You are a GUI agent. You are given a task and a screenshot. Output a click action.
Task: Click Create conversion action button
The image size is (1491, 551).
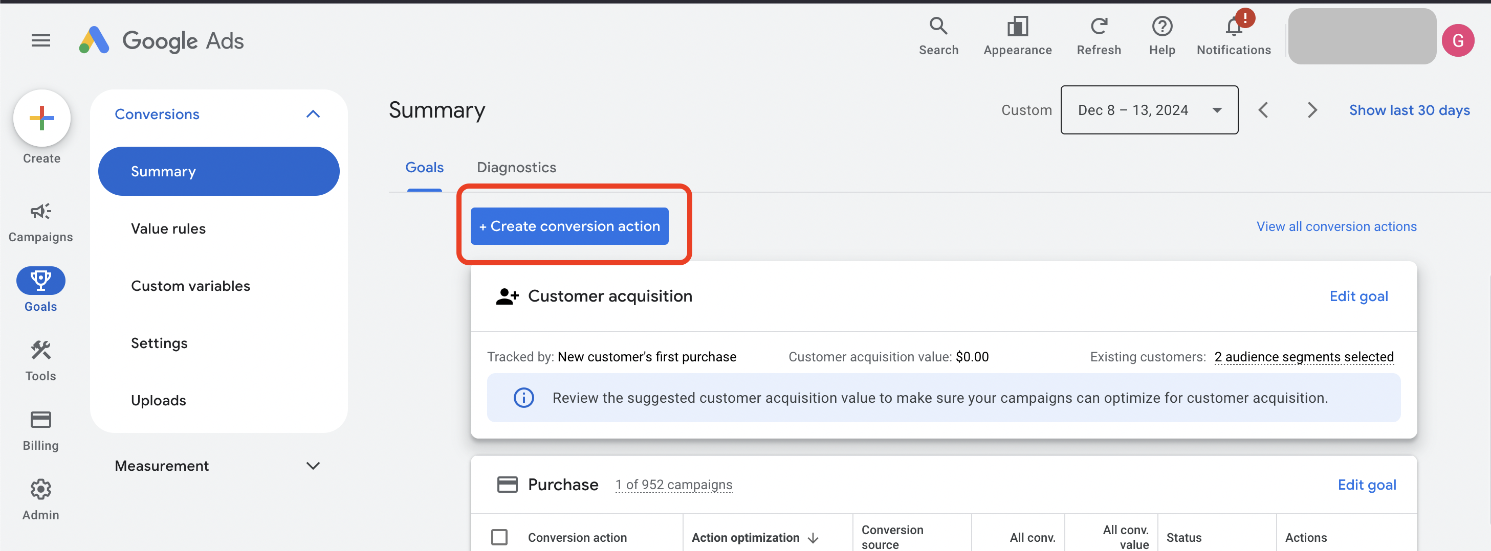(x=569, y=226)
